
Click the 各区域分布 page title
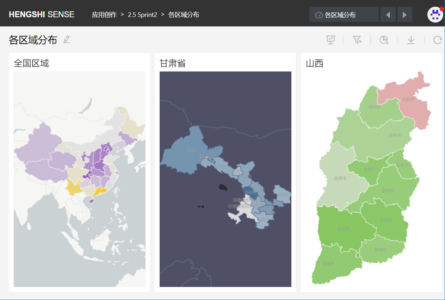33,40
